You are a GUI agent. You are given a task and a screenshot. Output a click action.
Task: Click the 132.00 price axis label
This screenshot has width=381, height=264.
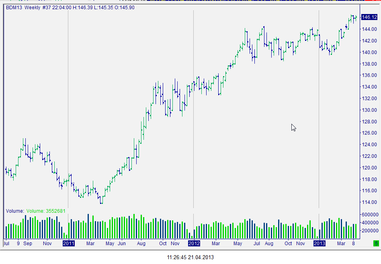(x=369, y=99)
